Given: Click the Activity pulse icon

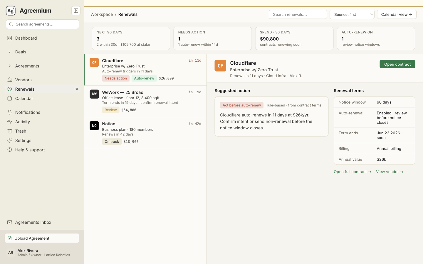Looking at the screenshot, I should point(10,122).
